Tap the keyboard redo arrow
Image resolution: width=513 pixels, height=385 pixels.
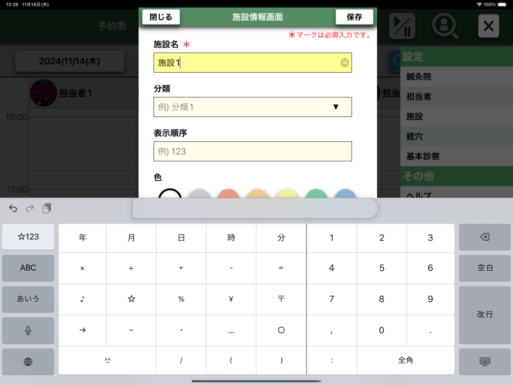click(x=30, y=208)
